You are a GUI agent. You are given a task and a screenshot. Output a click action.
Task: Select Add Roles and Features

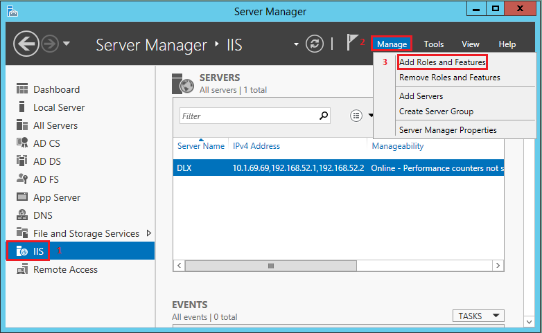[442, 62]
